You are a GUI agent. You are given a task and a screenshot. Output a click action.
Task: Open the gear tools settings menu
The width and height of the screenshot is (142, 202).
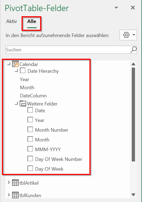point(128,35)
